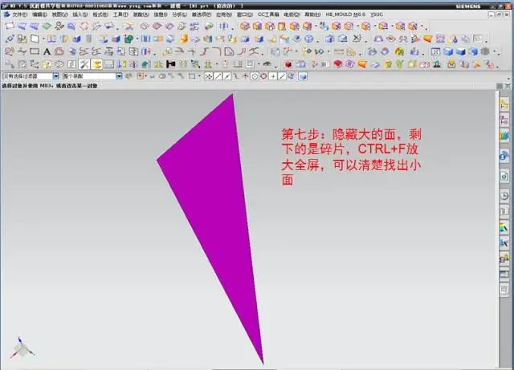Select the rectangle curve tool beside the A icon

35,51
